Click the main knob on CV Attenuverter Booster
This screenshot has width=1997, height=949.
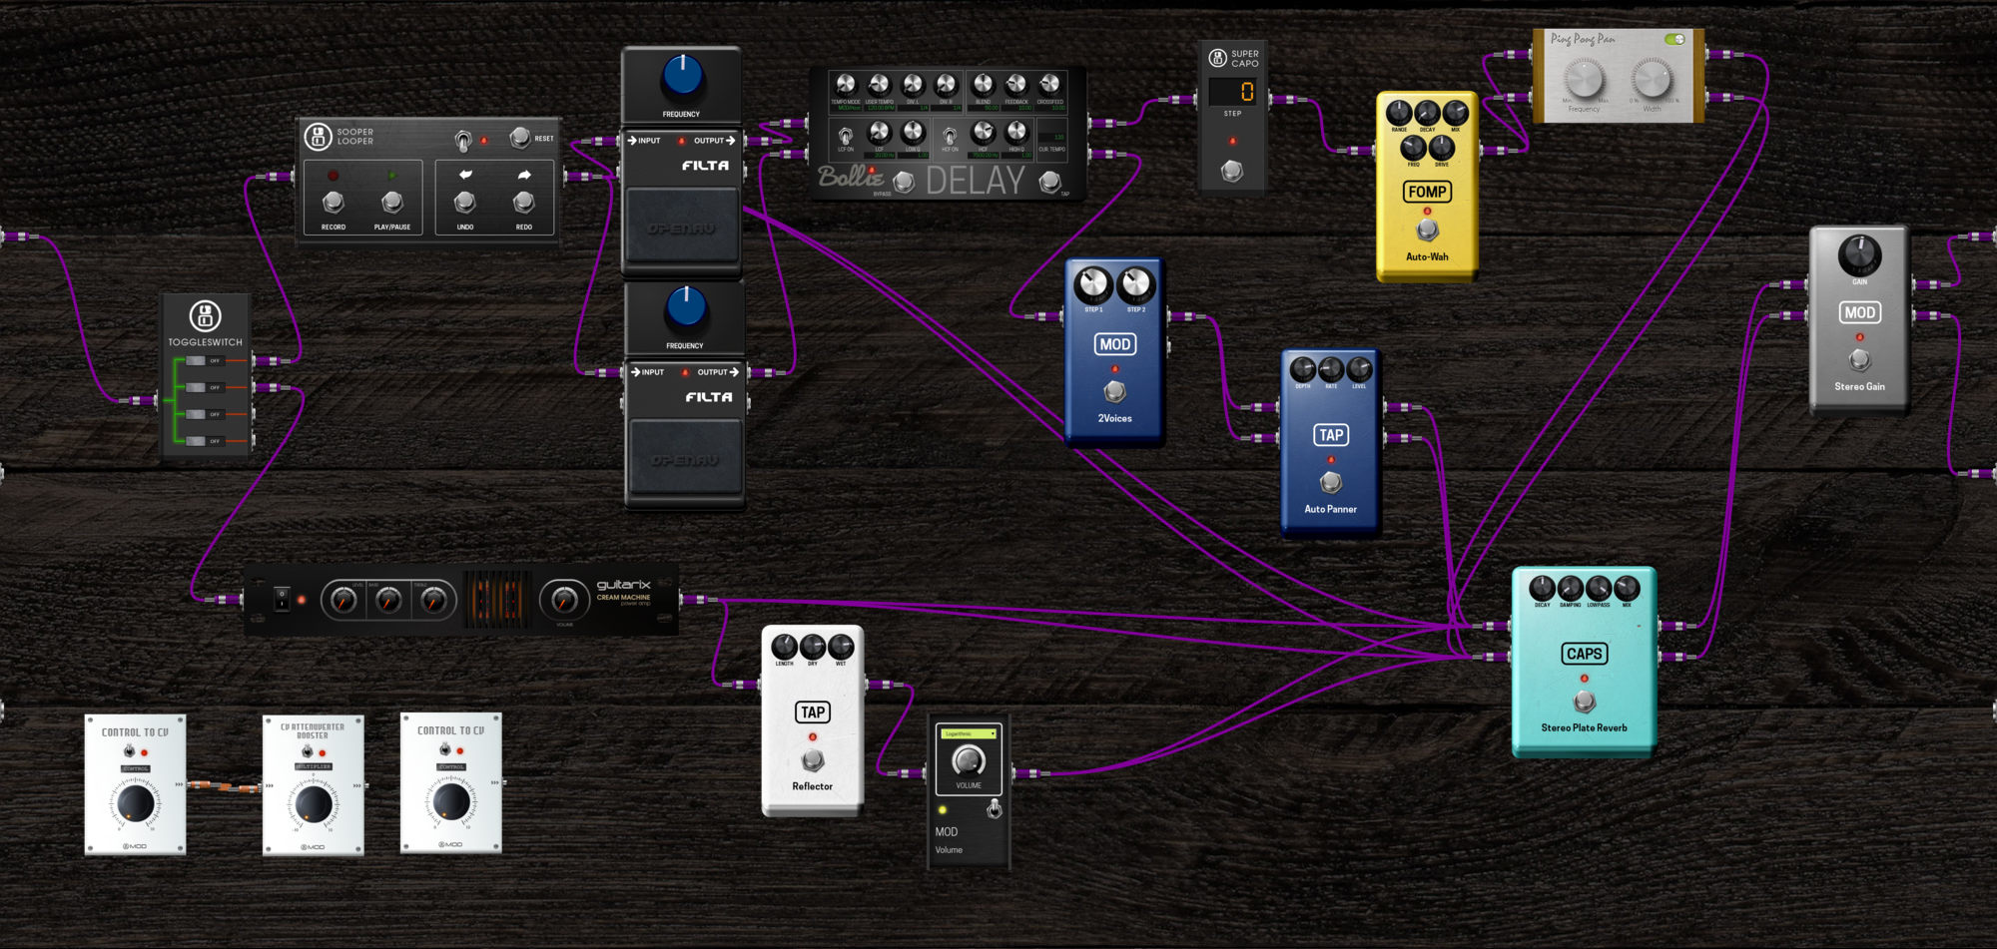[313, 802]
